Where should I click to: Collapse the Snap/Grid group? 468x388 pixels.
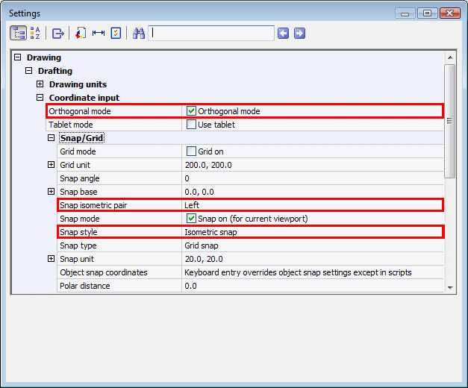click(x=52, y=138)
